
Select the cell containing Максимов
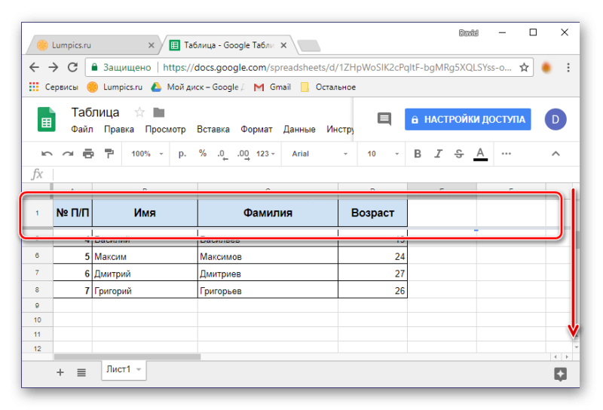point(268,255)
